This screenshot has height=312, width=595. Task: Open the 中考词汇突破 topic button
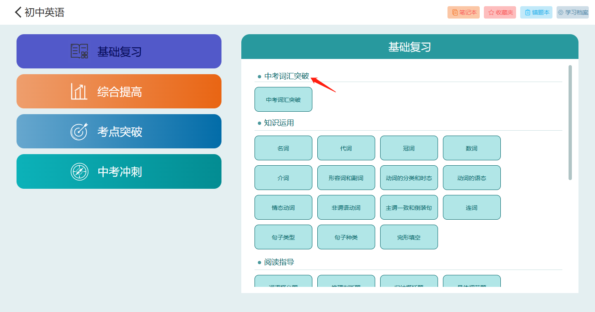283,99
